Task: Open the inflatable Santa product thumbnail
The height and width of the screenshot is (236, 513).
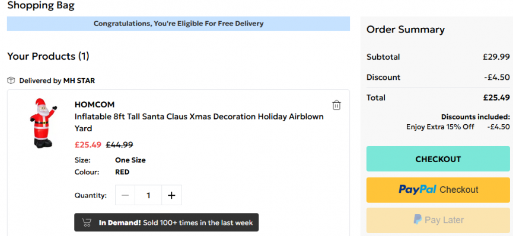Action: pyautogui.click(x=43, y=123)
